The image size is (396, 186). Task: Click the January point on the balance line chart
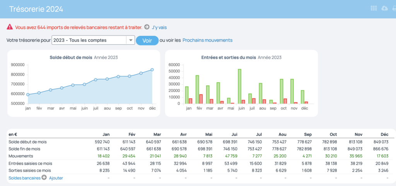click(28, 95)
